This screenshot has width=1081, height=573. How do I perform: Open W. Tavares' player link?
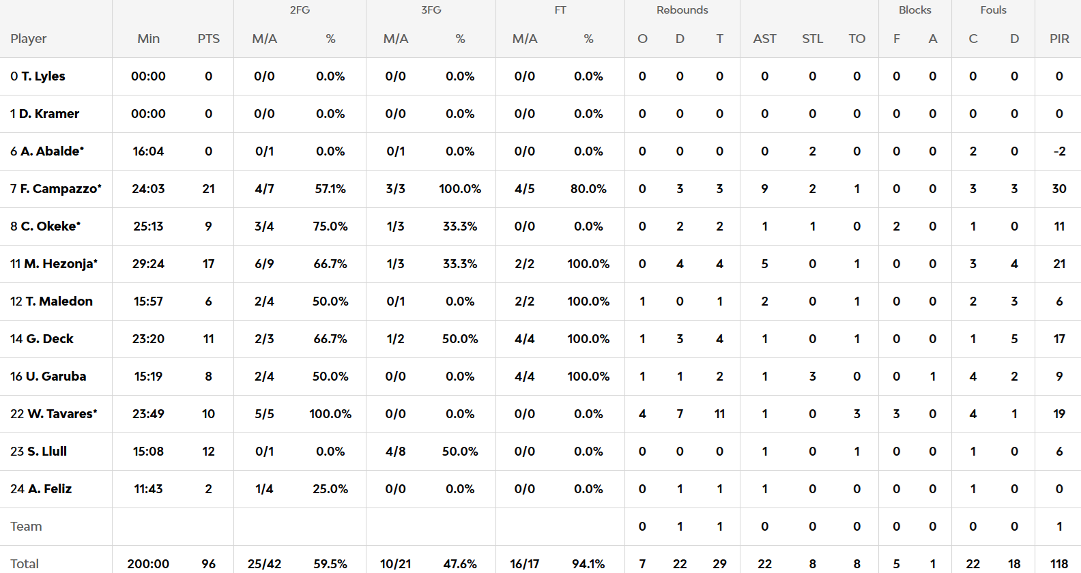tap(61, 414)
